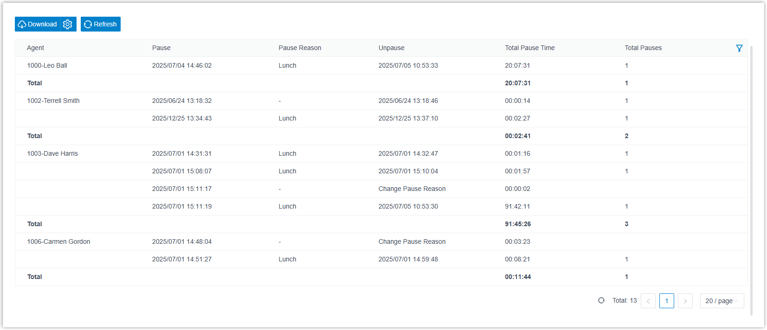The height and width of the screenshot is (330, 767).
Task: Click Lunch reason for 14:51:27 pause
Action: [x=287, y=259]
